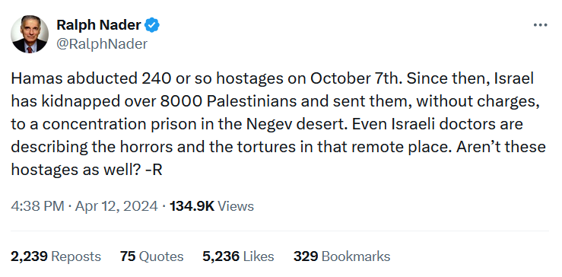This screenshot has width=562, height=277.
Task: Show the Likes list via its label
Action: coord(259,256)
